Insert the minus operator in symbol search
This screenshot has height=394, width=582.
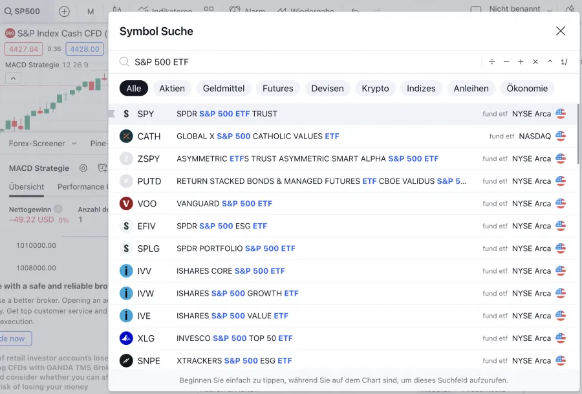(x=506, y=62)
